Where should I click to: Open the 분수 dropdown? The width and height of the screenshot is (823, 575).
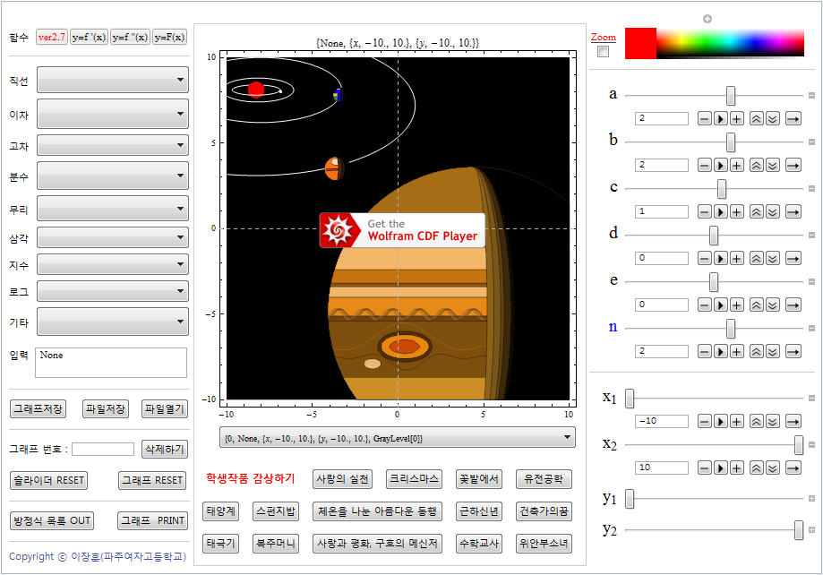[x=112, y=176]
